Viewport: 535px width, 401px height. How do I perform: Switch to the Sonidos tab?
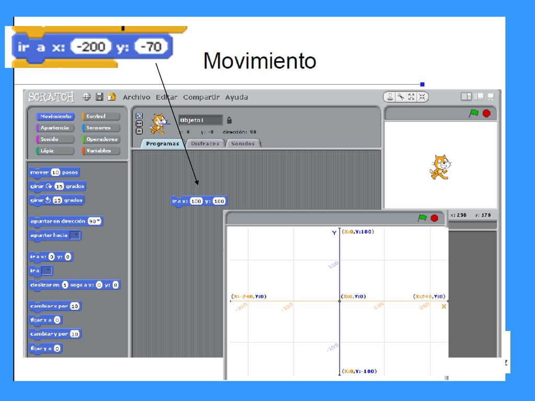click(x=243, y=144)
